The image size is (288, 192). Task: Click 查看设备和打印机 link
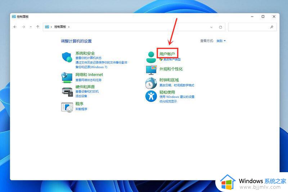(87, 91)
